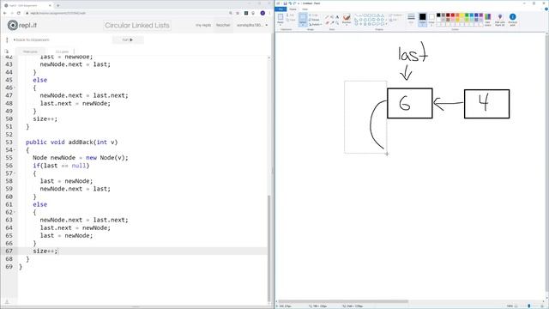This screenshot has width=549, height=309.
Task: Go back in the browser
Action: pyautogui.click(x=5, y=13)
